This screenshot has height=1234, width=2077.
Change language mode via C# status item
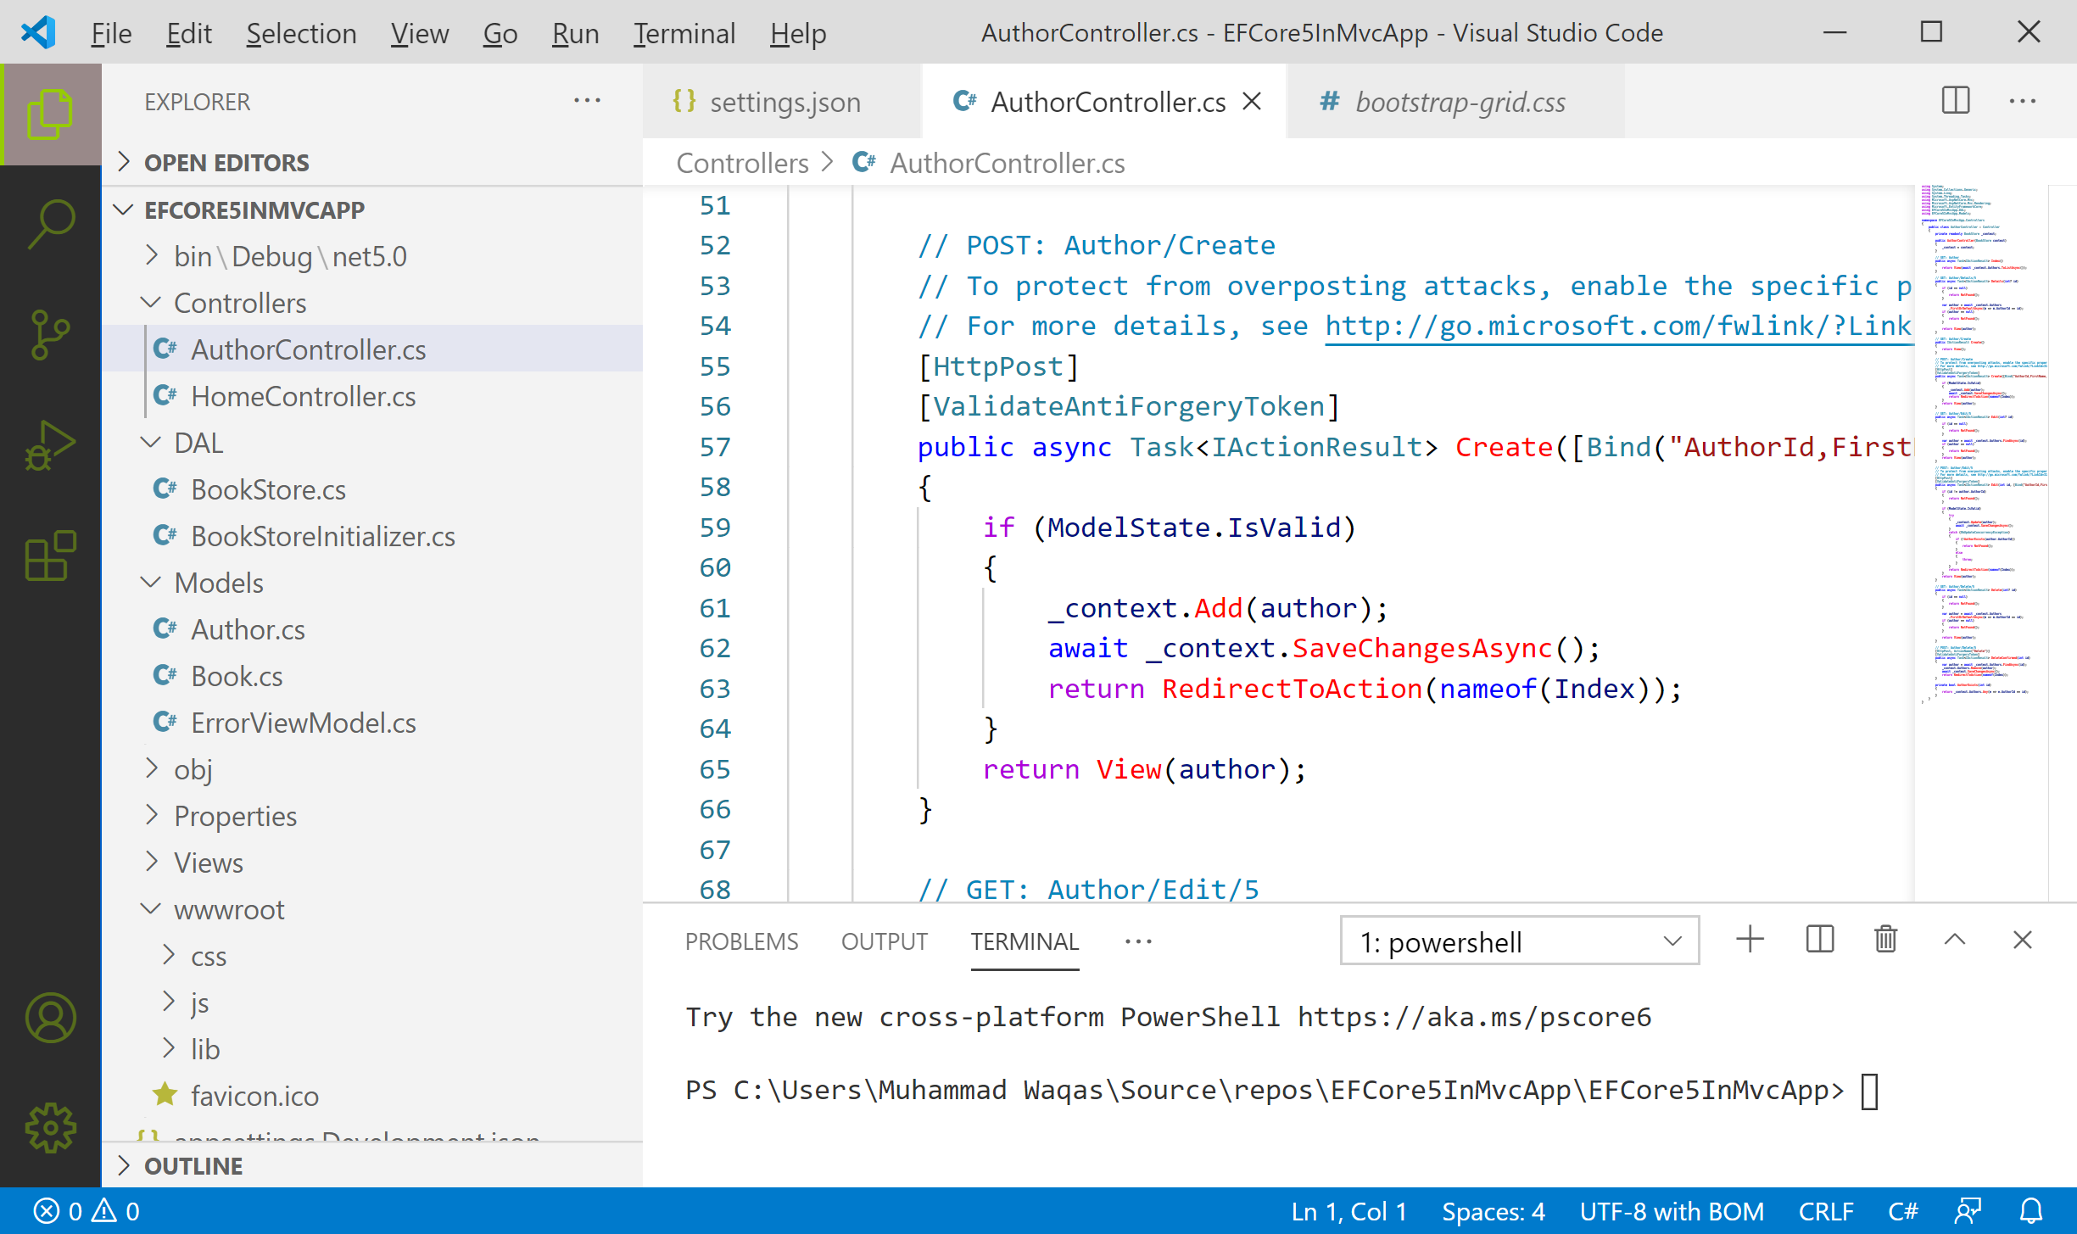(1902, 1211)
